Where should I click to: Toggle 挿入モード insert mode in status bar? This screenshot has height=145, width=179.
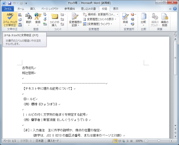click(53, 141)
